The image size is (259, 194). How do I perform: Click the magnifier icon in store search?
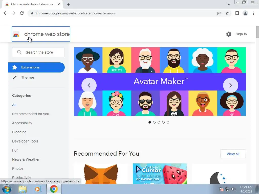coord(19,52)
